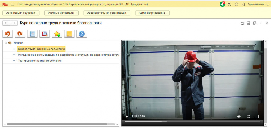
Task: Click the 1:39 / 6:02 time display
Action: [x=138, y=116]
